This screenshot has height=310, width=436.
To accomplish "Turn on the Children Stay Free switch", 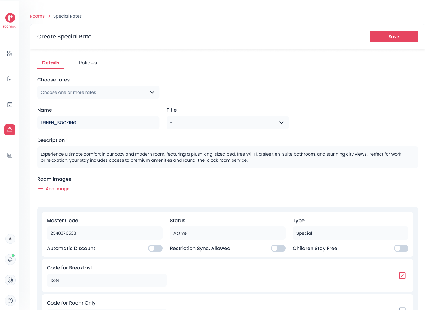I will [x=401, y=248].
